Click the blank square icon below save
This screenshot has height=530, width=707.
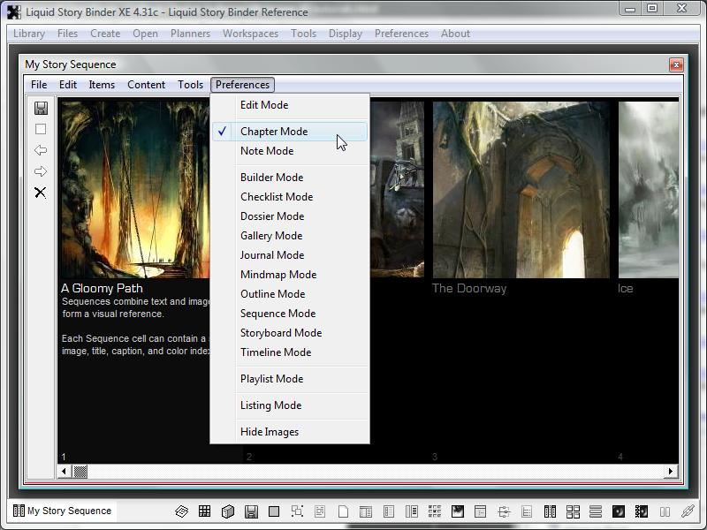41,129
